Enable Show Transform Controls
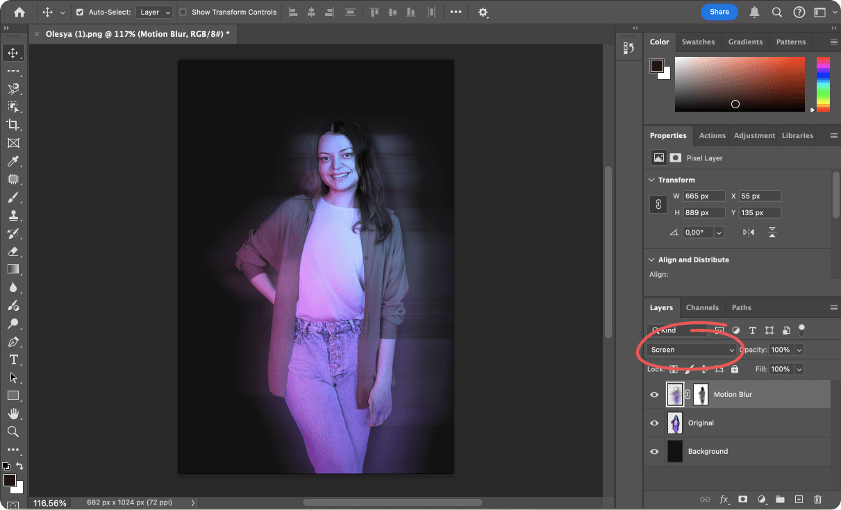Screen dimensions: 841x510 click(x=183, y=12)
